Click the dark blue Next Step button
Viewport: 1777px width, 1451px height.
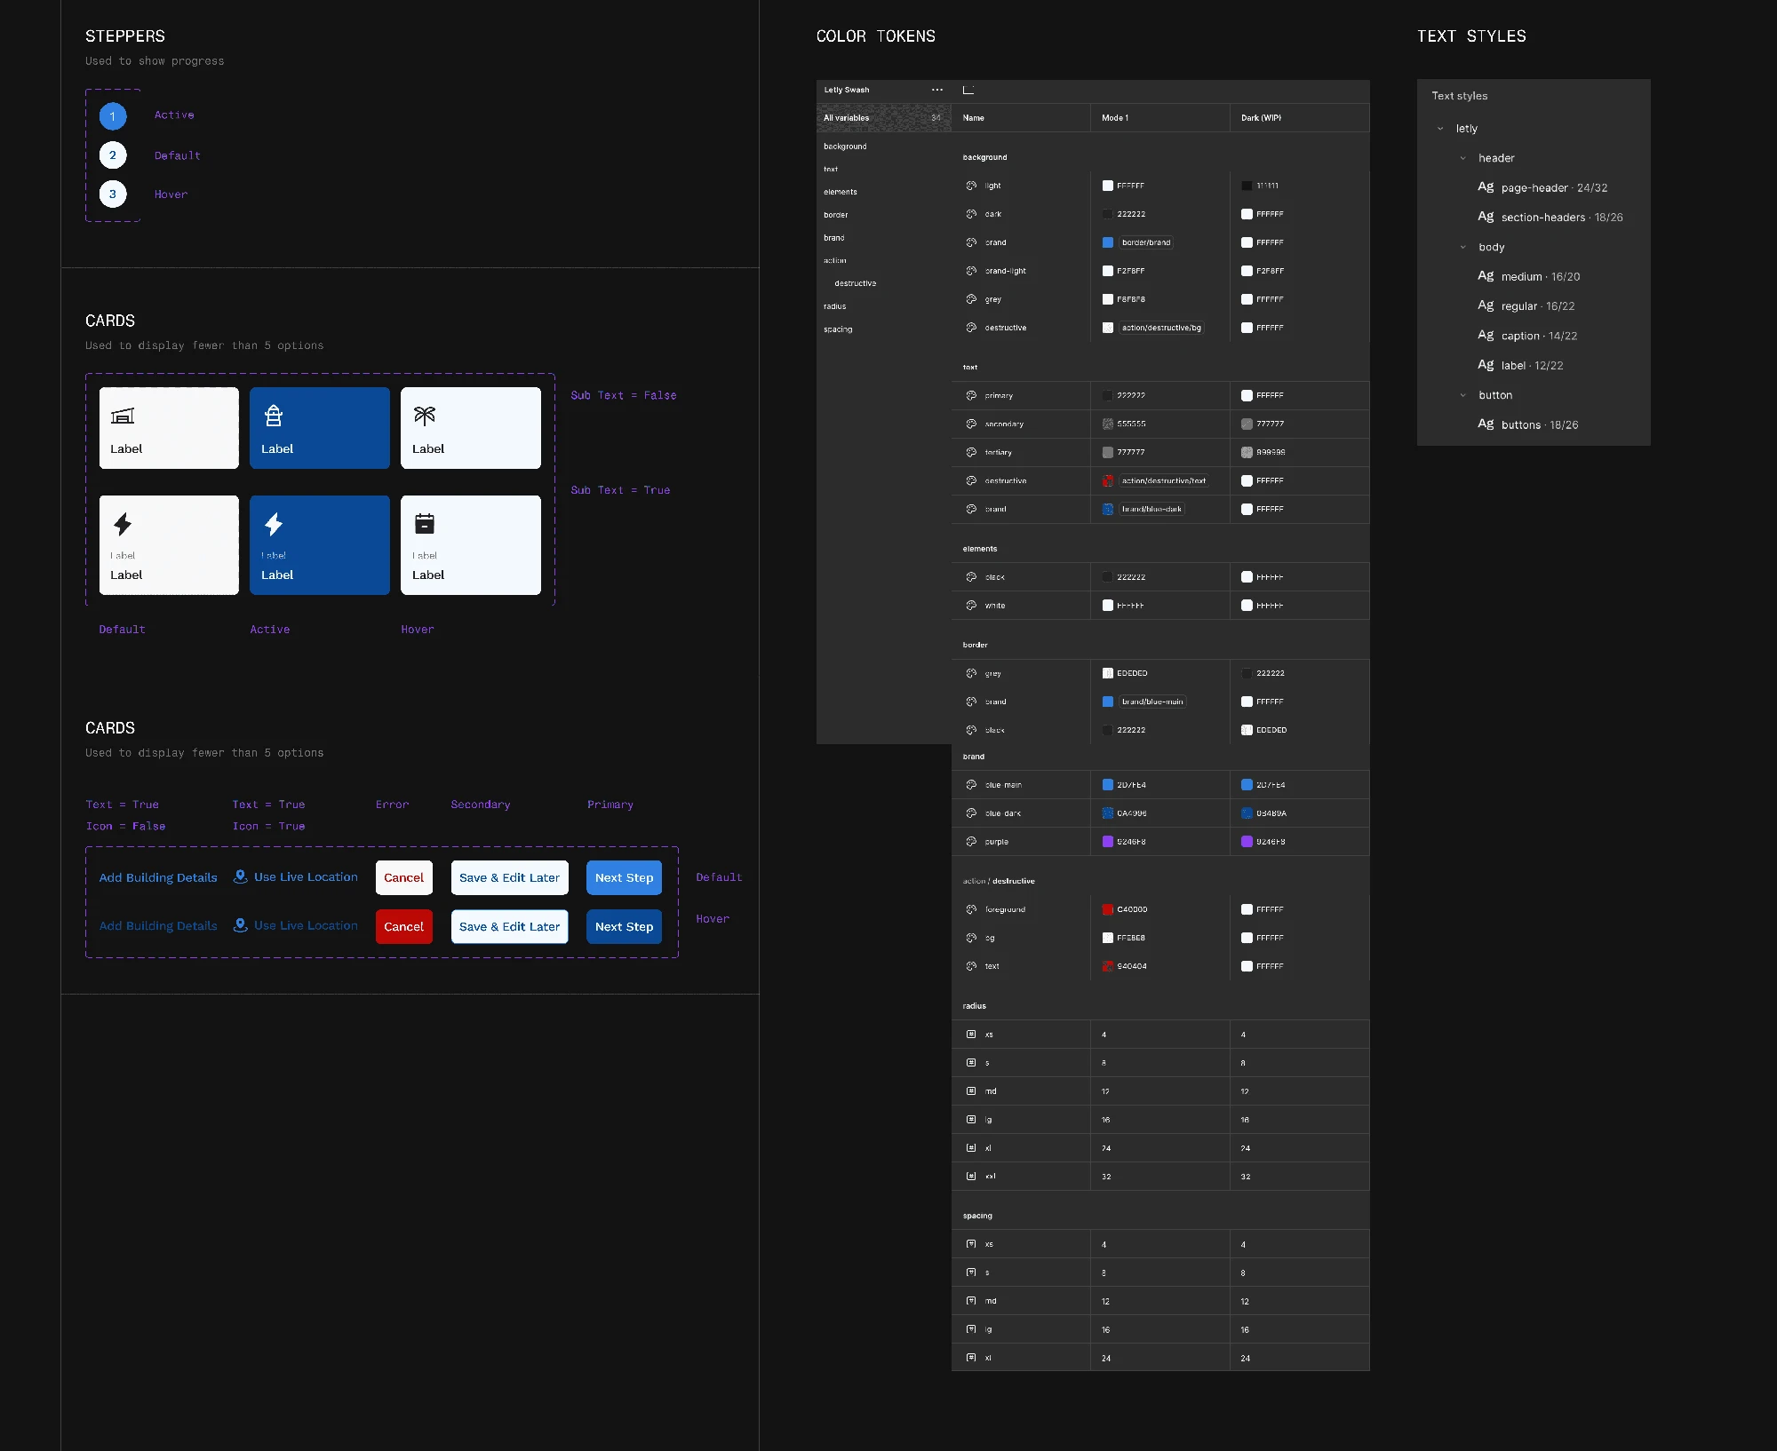coord(624,926)
